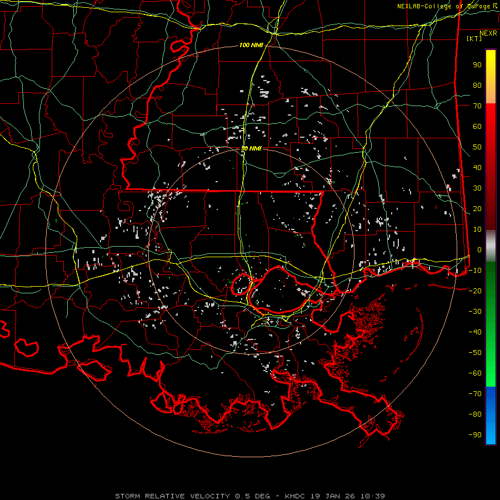The height and width of the screenshot is (500, 500).
Task: Pick the gray zero-velocity color bar segment
Action: [491, 246]
